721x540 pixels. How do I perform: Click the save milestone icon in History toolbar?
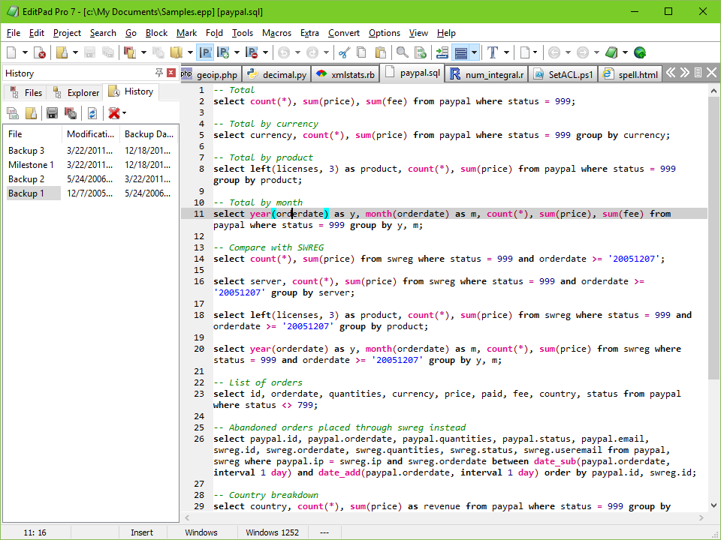point(71,113)
